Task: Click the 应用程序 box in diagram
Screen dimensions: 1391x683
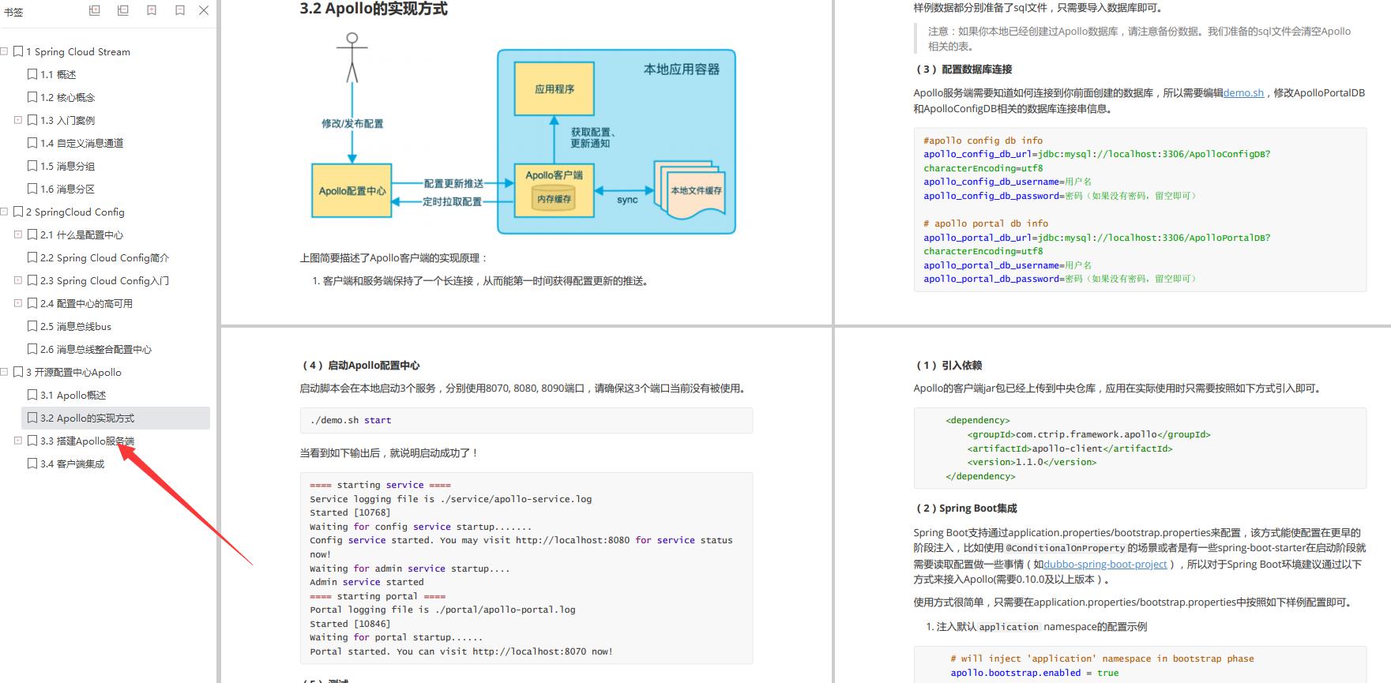Action: click(555, 89)
